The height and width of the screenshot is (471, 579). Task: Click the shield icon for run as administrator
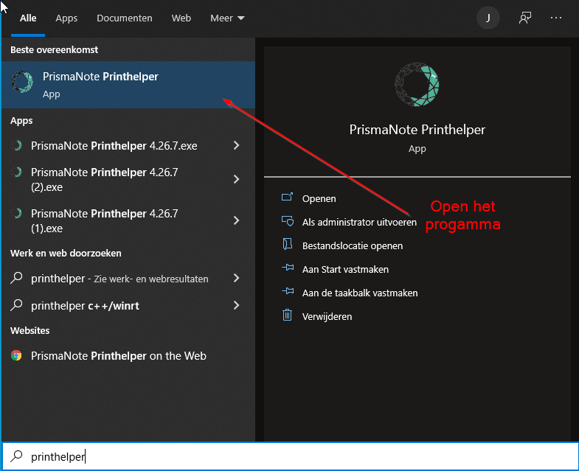(288, 220)
